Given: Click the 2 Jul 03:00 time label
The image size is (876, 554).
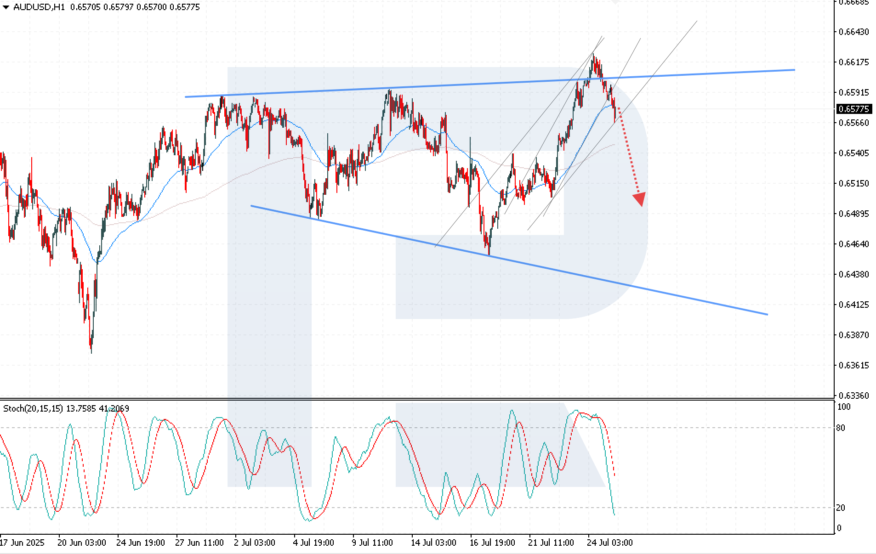Looking at the screenshot, I should coord(255,543).
